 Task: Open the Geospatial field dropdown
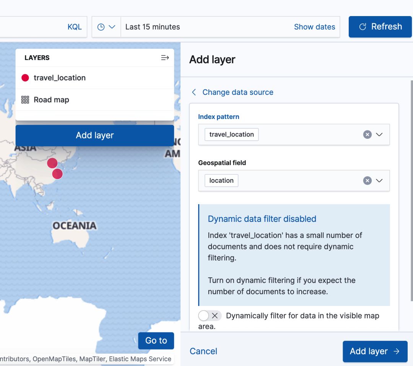click(379, 181)
